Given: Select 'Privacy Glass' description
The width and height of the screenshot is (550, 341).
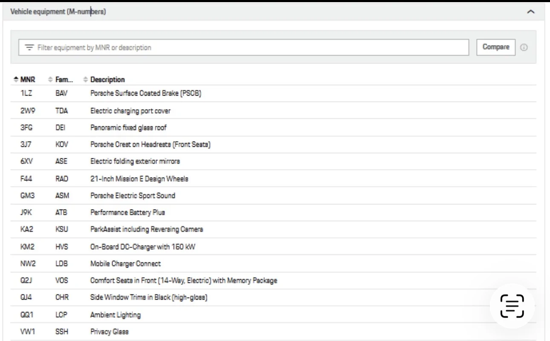Looking at the screenshot, I should pos(110,332).
